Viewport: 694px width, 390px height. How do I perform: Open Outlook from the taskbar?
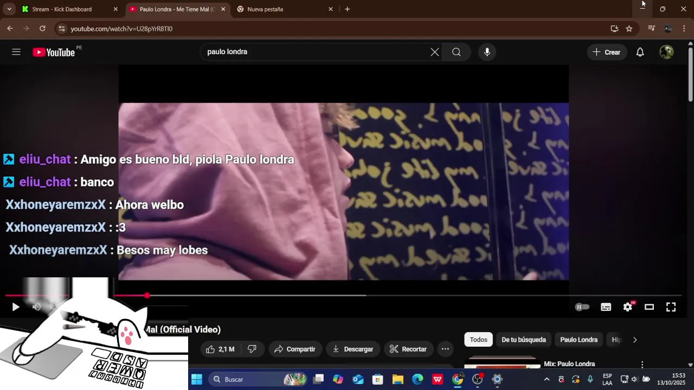(x=358, y=379)
